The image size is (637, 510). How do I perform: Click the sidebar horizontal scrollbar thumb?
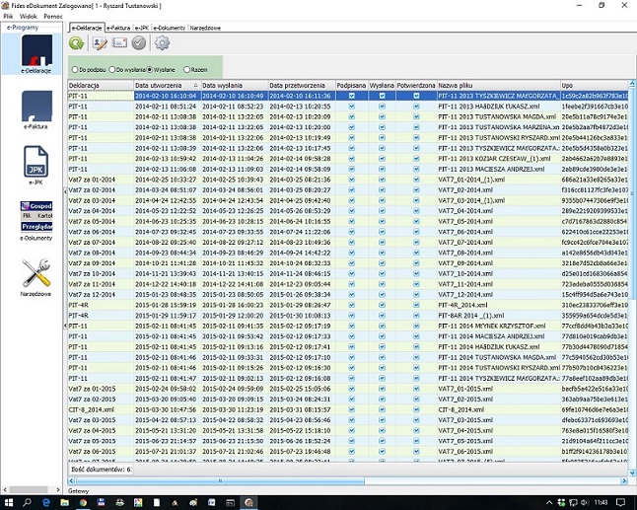click(x=28, y=489)
